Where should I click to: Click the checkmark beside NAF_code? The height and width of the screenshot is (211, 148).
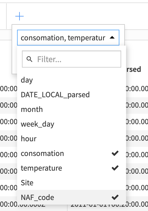(115, 197)
